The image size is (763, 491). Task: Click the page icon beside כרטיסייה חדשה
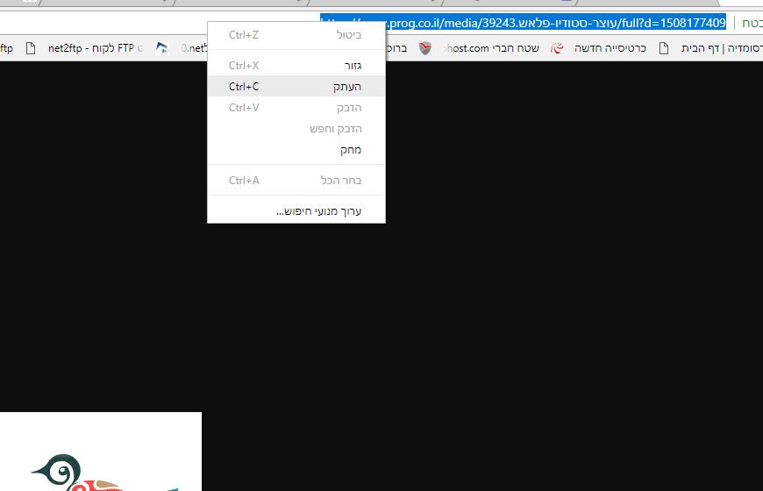click(x=663, y=48)
